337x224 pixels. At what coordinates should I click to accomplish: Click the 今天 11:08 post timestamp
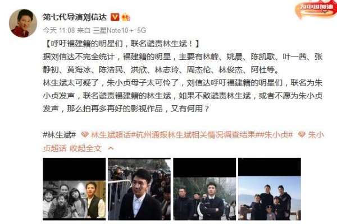pos(58,30)
